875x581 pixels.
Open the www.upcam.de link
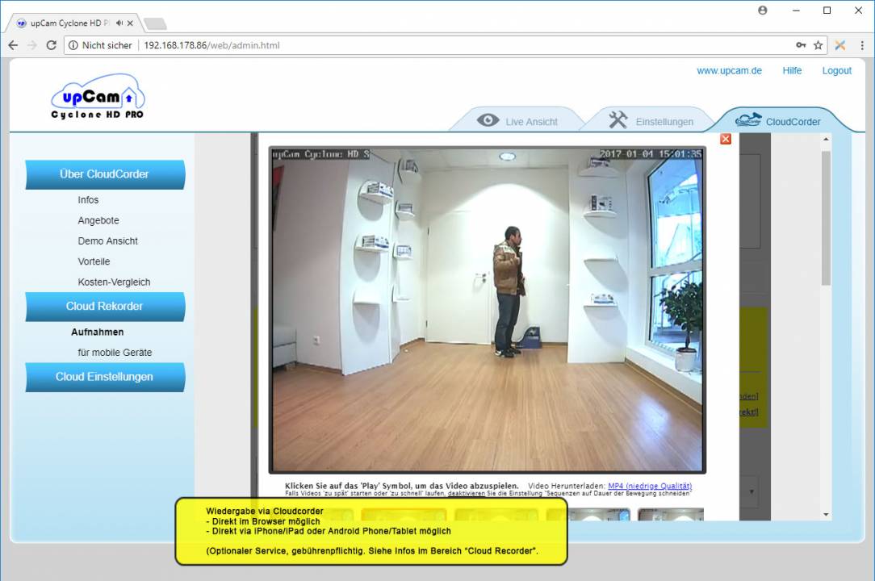pos(729,71)
